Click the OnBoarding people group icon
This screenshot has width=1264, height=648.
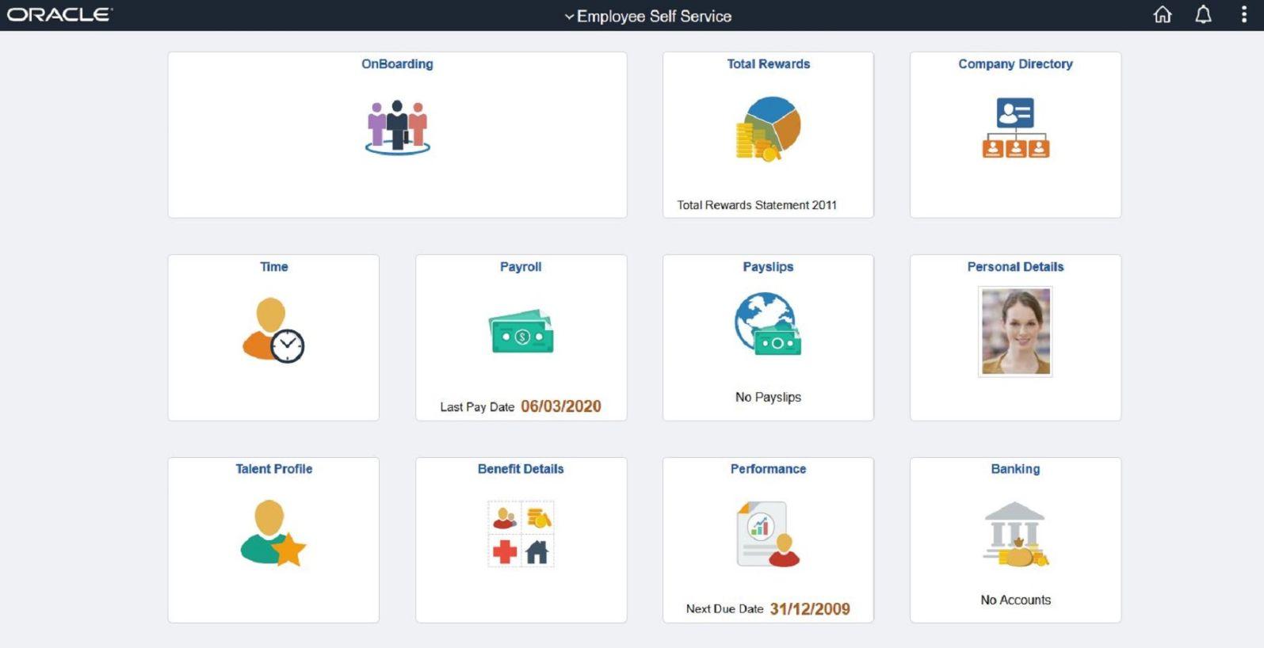[x=397, y=127]
